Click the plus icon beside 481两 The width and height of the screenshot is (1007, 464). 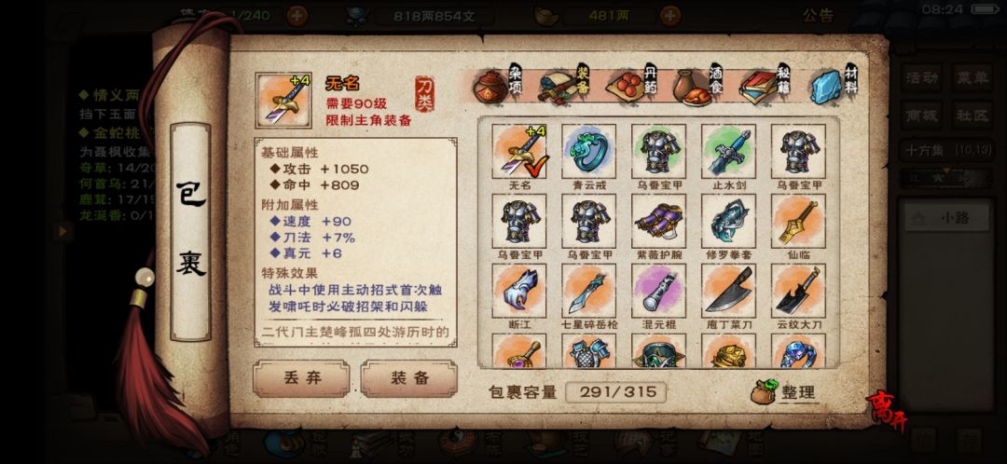(669, 15)
